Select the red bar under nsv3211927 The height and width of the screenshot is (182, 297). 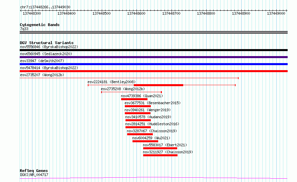[161, 155]
